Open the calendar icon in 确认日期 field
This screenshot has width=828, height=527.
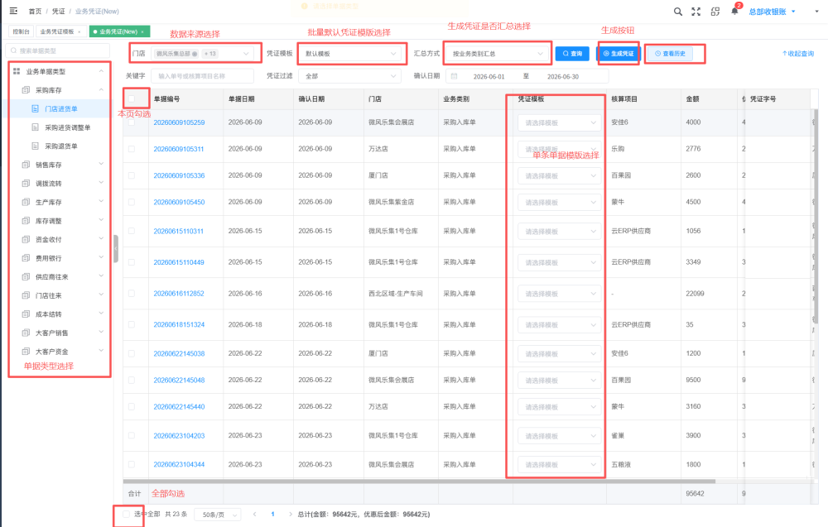(x=454, y=76)
